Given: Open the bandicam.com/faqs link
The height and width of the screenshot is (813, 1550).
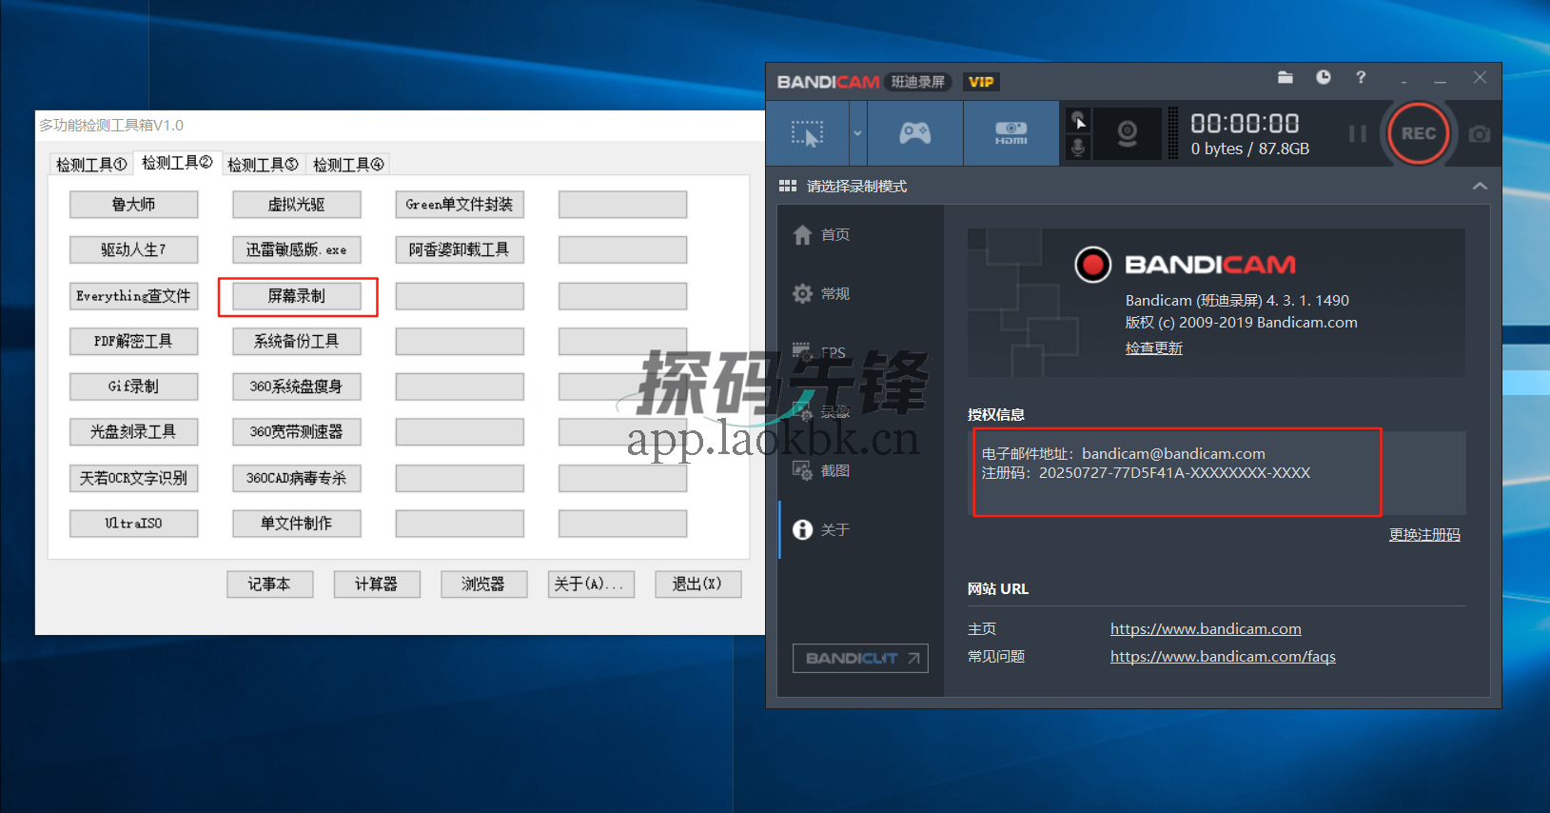Looking at the screenshot, I should (x=1223, y=656).
